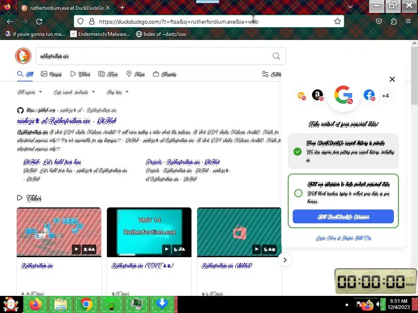418x313 pixels.
Task: Open 'GitHub: Let's build from here' sublink
Action: (x=52, y=162)
